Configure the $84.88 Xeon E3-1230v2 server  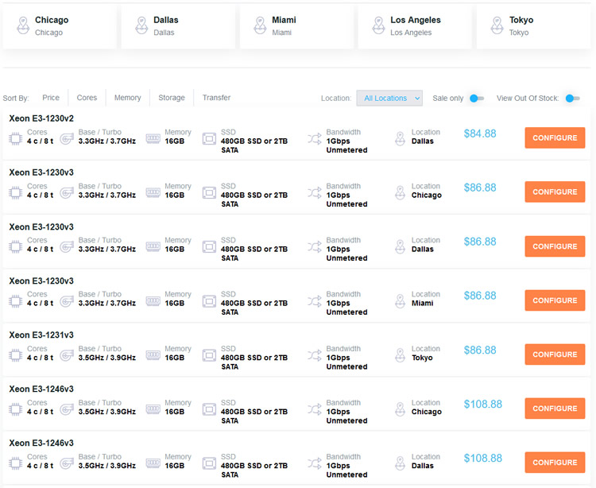pyautogui.click(x=555, y=138)
